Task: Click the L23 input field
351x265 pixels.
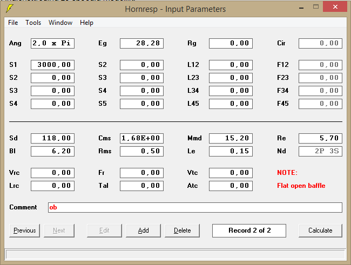Action: (x=231, y=78)
